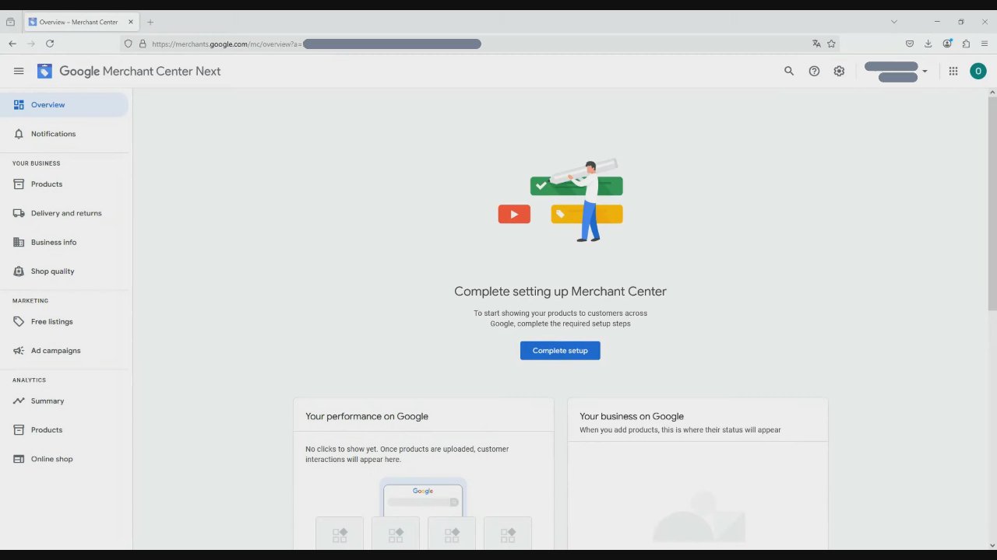Open the main hamburger menu
The image size is (997, 560).
click(x=19, y=71)
